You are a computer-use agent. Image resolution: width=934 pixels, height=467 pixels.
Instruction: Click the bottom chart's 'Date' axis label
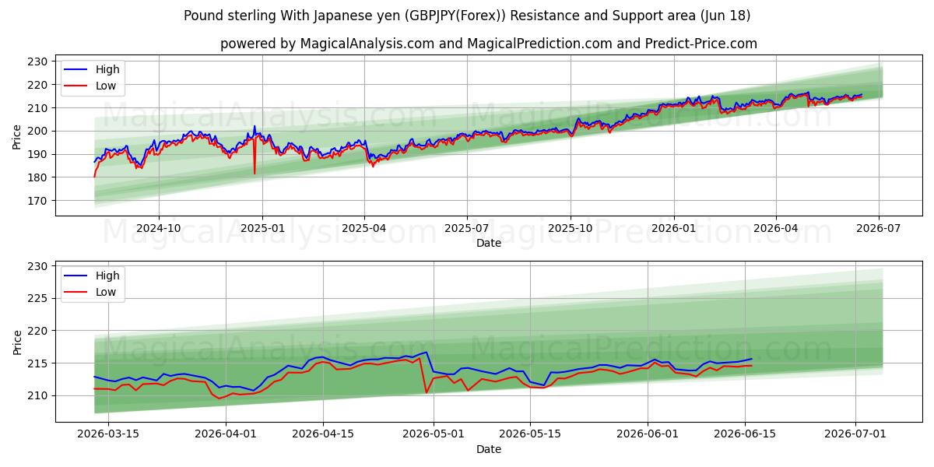pyautogui.click(x=489, y=449)
